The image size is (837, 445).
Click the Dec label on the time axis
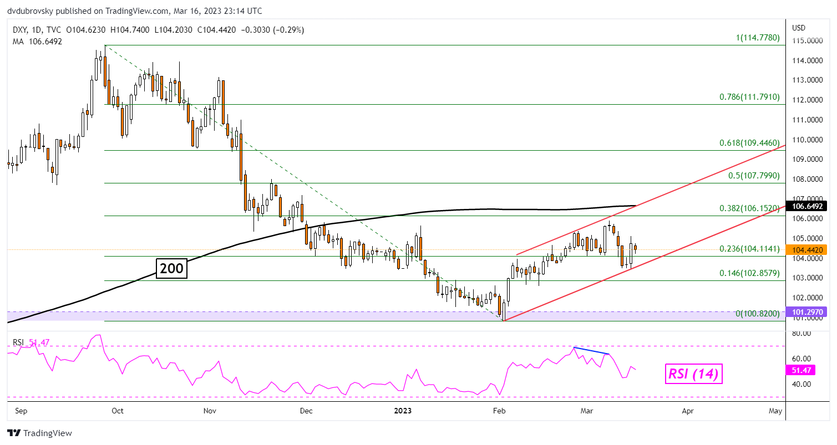pos(306,411)
